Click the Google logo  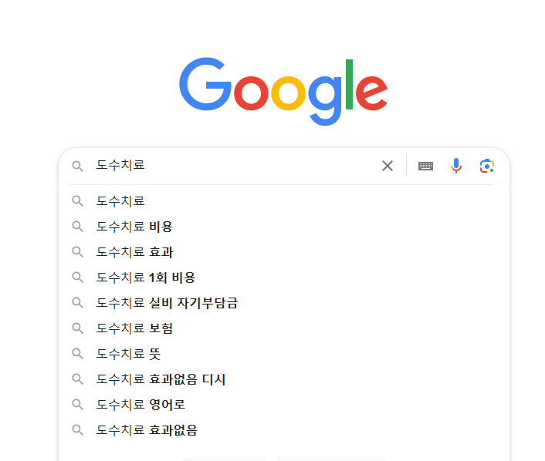point(283,89)
